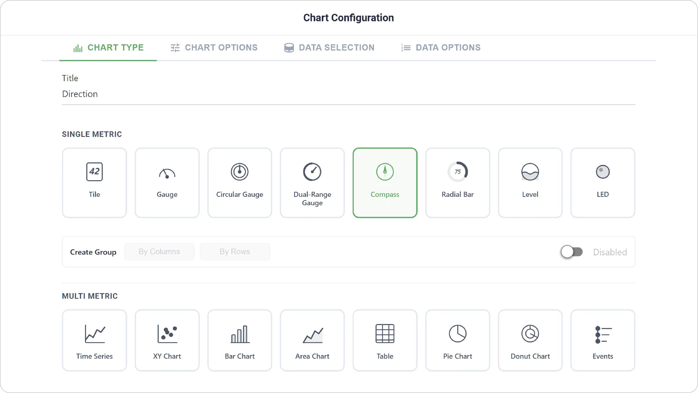Choose the Table chart type
This screenshot has height=393, width=698.
coord(385,340)
